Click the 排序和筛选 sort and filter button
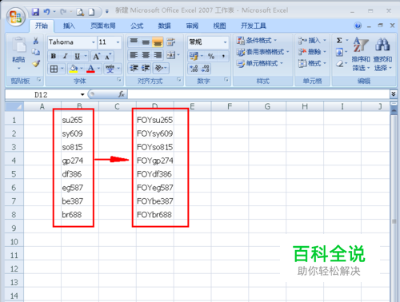The image size is (400, 302). 361,54
